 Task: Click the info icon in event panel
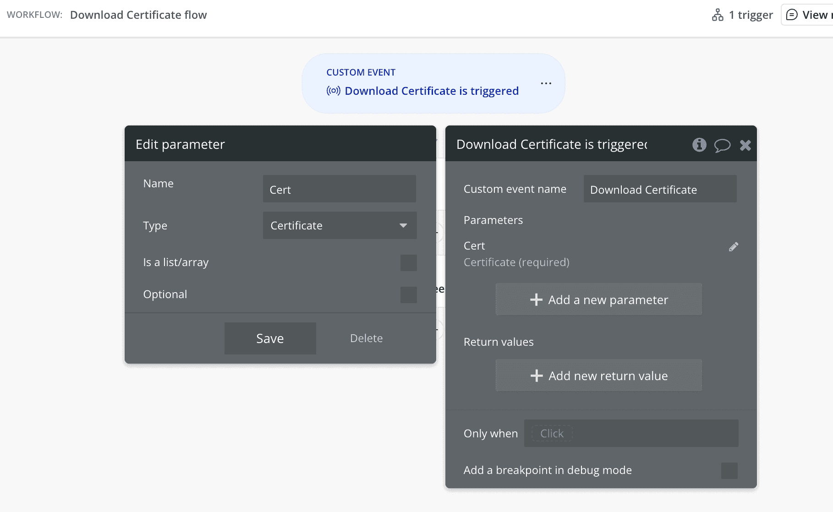coord(699,145)
